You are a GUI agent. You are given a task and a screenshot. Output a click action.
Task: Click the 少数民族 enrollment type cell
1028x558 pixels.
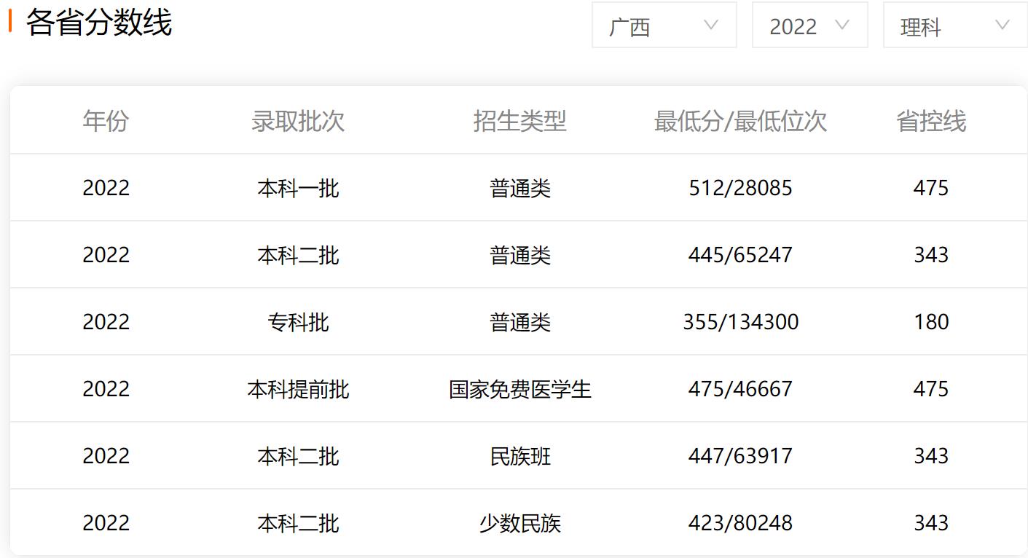pyautogui.click(x=519, y=523)
